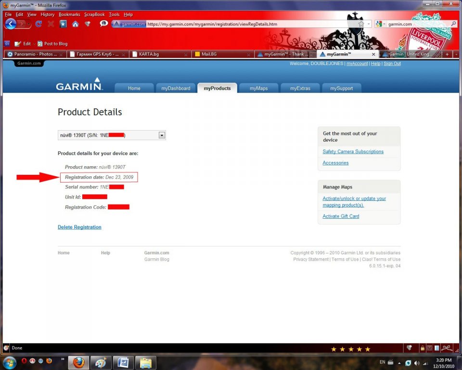This screenshot has width=462, height=370.
Task: Open the URL bar history dropdown
Action: [x=368, y=24]
